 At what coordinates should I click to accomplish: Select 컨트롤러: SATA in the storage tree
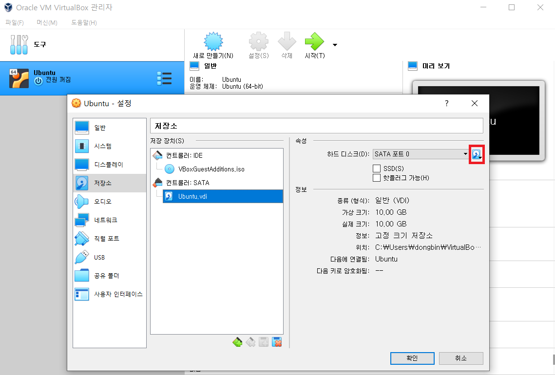coord(188,183)
